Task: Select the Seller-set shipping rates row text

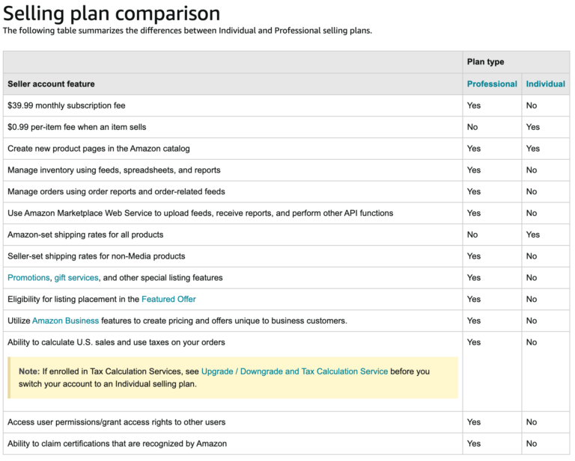Action: click(96, 256)
